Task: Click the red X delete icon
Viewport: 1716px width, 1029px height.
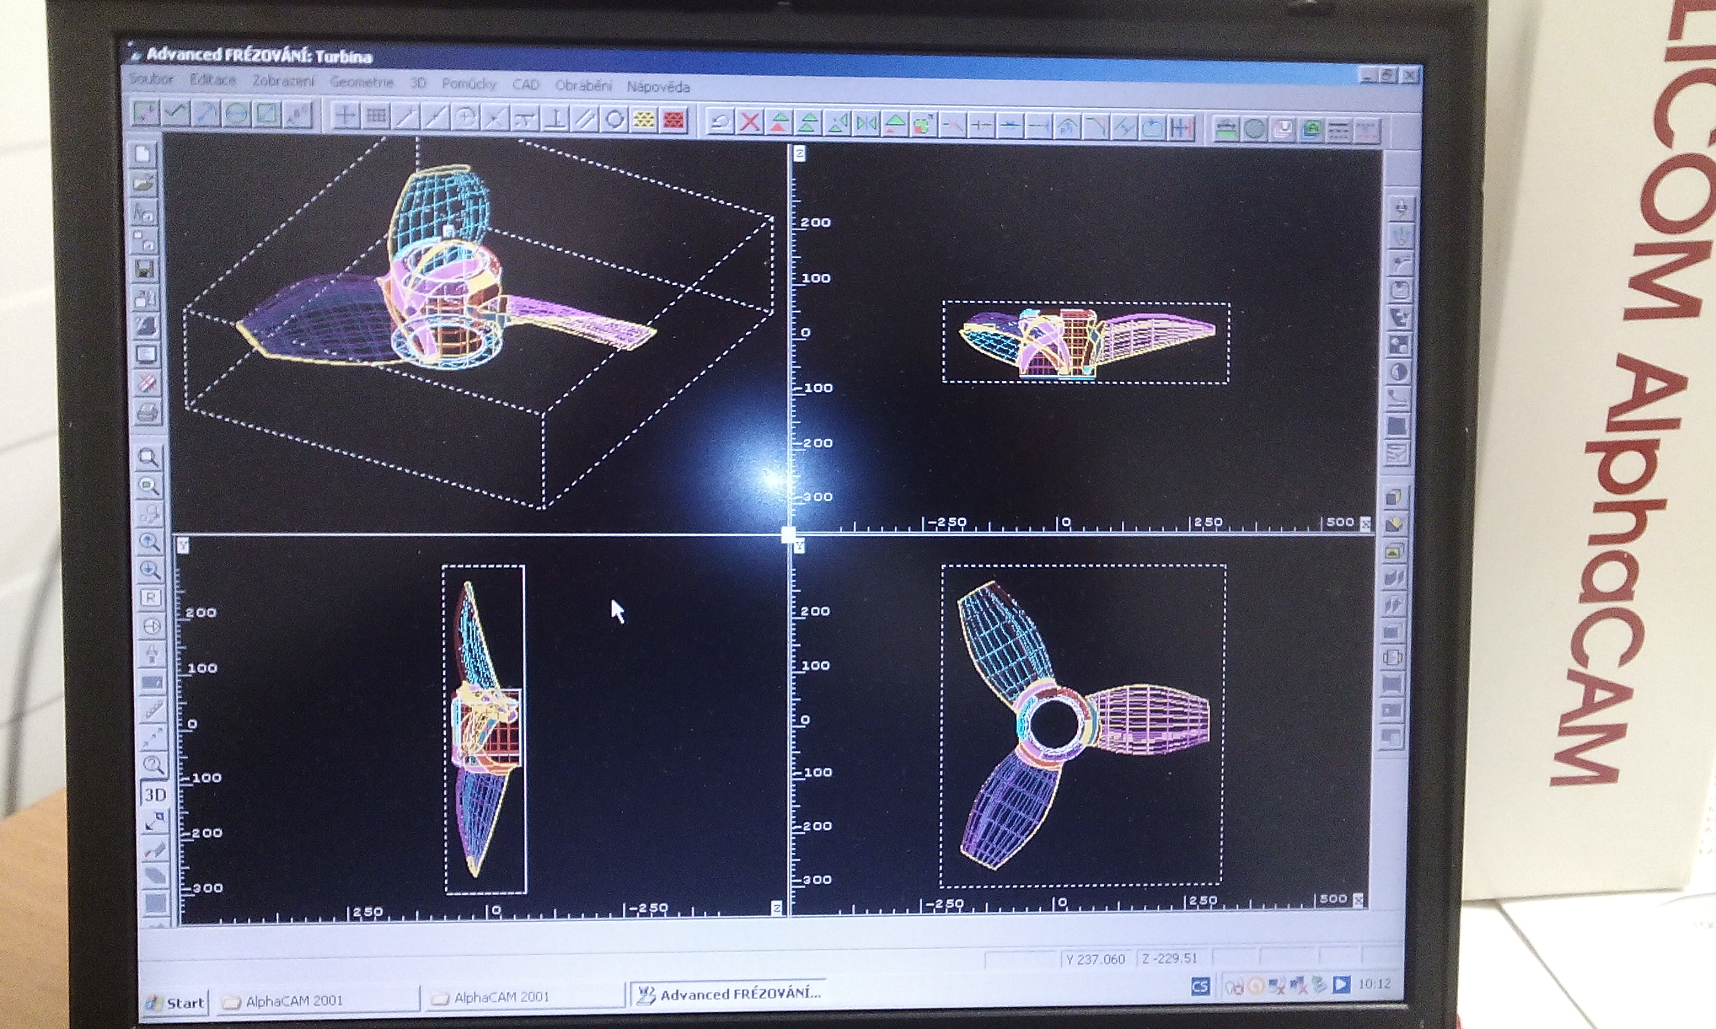Action: click(x=749, y=123)
